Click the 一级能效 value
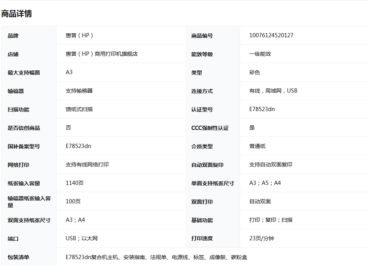The image size is (368, 266). click(260, 54)
